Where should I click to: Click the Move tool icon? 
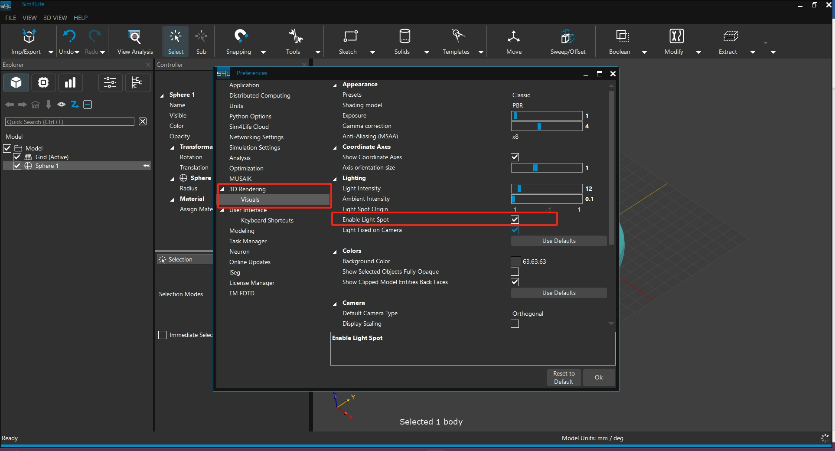click(x=514, y=37)
